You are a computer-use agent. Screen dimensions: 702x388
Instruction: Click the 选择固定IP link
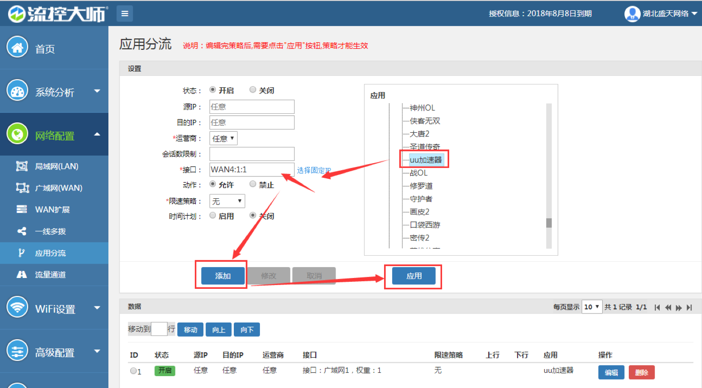[314, 170]
